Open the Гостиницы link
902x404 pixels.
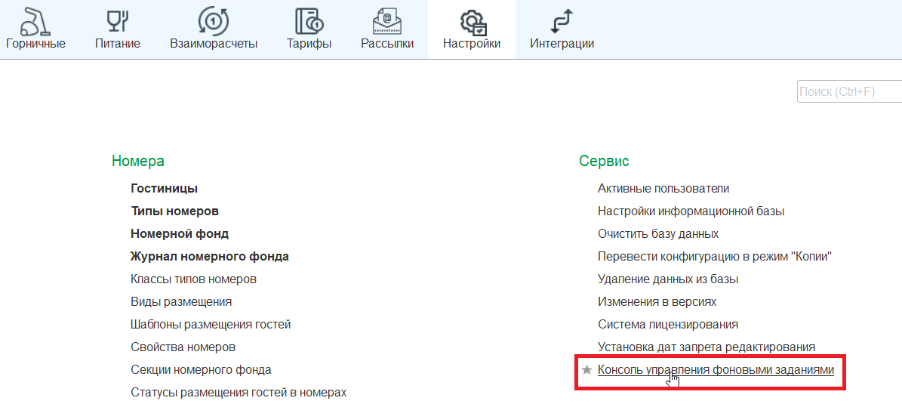pyautogui.click(x=165, y=189)
